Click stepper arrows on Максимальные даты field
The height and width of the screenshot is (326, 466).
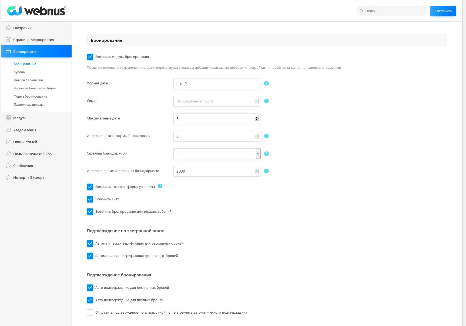pyautogui.click(x=257, y=119)
